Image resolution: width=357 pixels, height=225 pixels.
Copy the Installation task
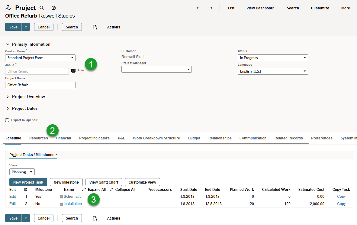pos(341,204)
